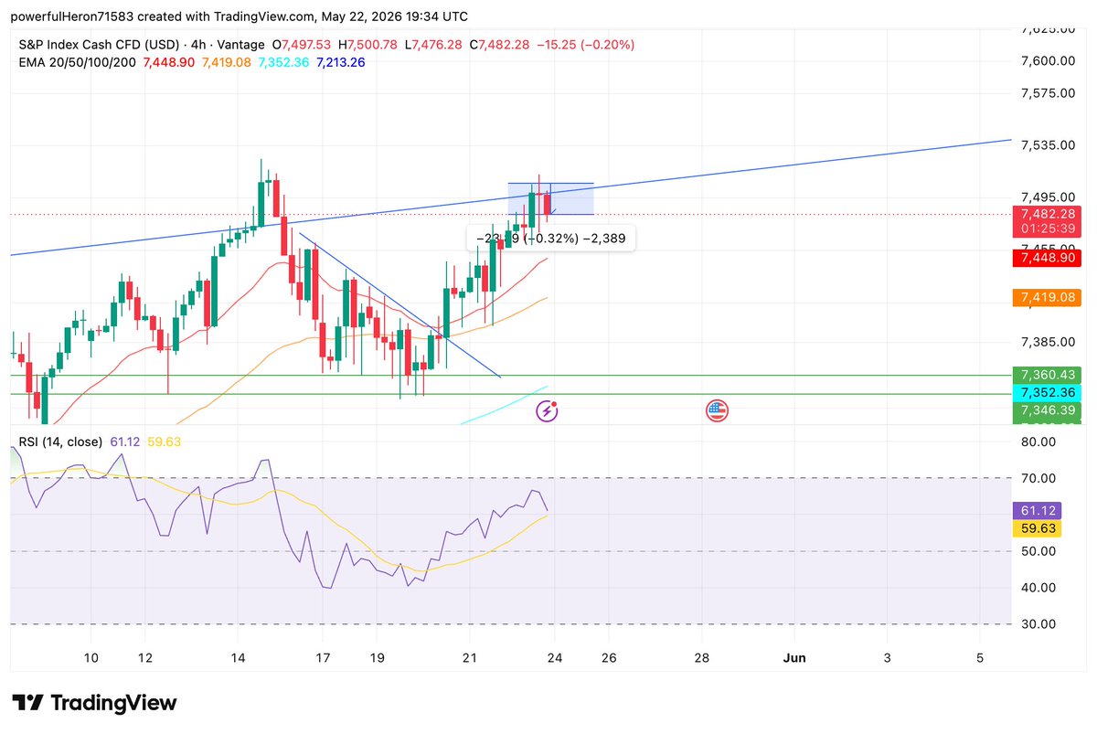
Task: Click date label 10 on time axis
Action: [x=91, y=658]
